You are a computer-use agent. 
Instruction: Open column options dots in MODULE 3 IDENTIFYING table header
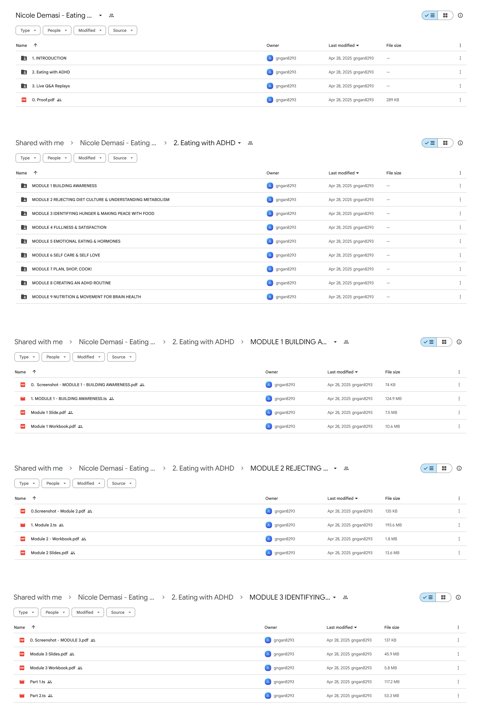[x=458, y=627]
